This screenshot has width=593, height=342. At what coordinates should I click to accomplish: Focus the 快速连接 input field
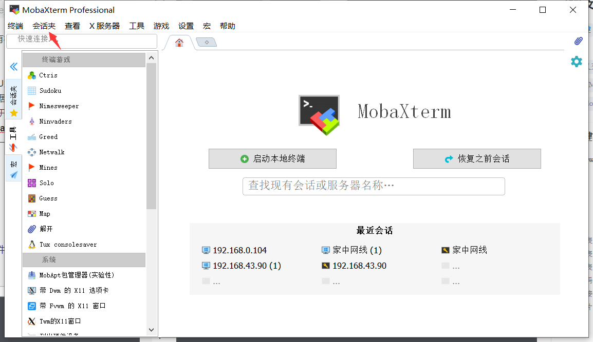click(x=82, y=41)
